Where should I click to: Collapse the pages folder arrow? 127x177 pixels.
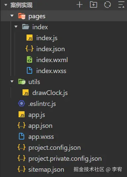click(12, 16)
